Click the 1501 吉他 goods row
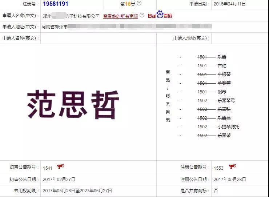 click(212, 65)
